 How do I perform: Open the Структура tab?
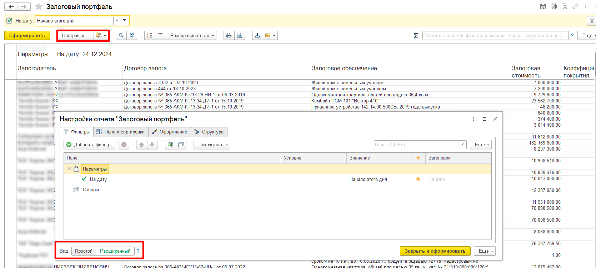tap(209, 132)
